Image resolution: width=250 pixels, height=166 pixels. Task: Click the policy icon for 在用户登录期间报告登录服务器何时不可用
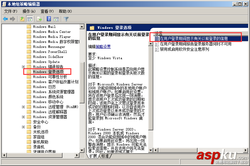tap(157, 44)
